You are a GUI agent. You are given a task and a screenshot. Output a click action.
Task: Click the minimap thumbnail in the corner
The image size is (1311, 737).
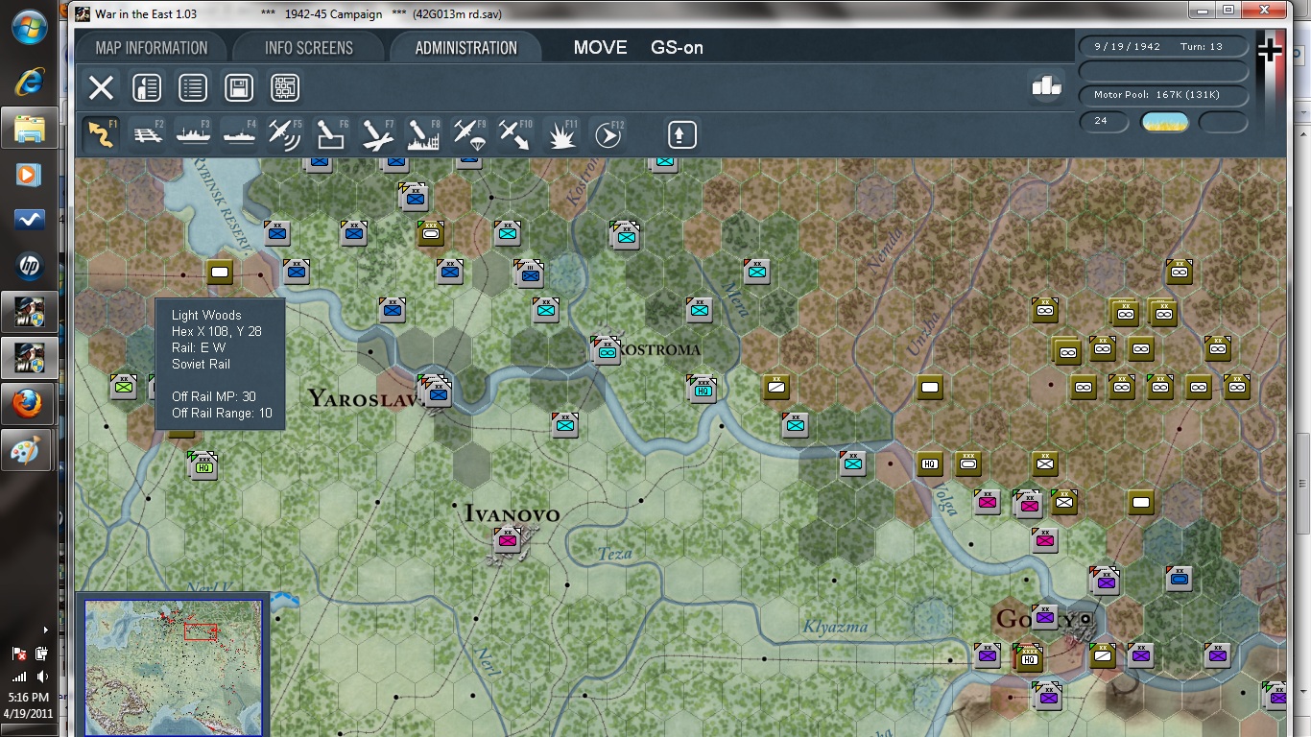(173, 667)
